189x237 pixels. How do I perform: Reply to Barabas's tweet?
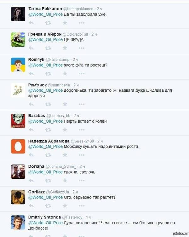pyautogui.click(x=31, y=130)
